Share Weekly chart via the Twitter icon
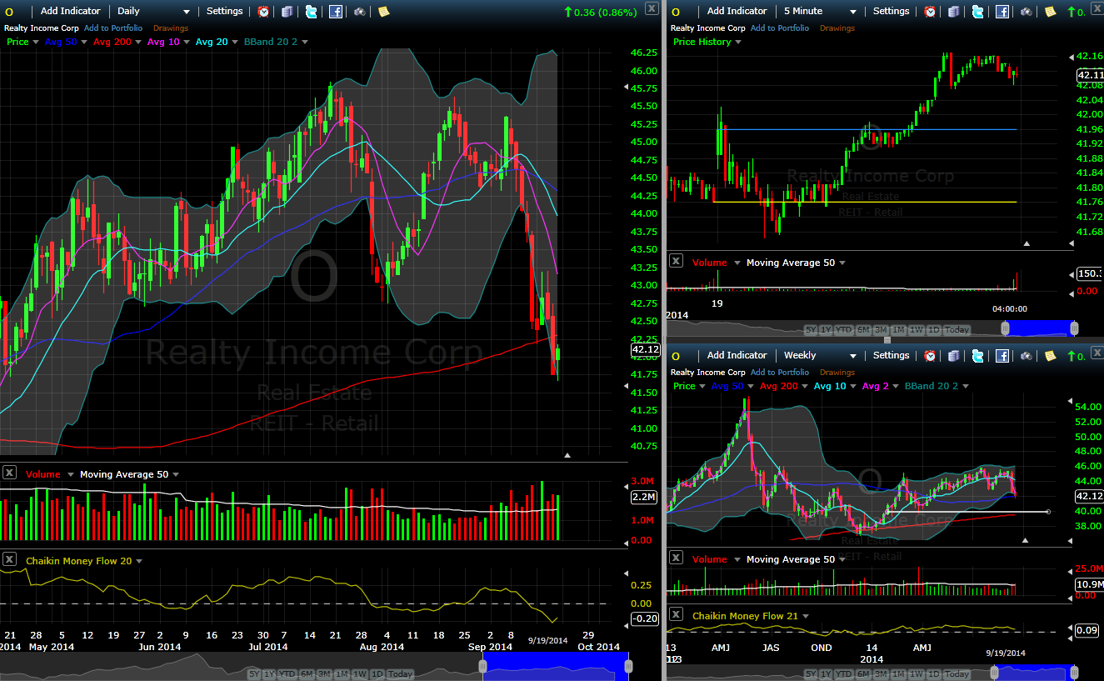The height and width of the screenshot is (681, 1104). coord(978,356)
